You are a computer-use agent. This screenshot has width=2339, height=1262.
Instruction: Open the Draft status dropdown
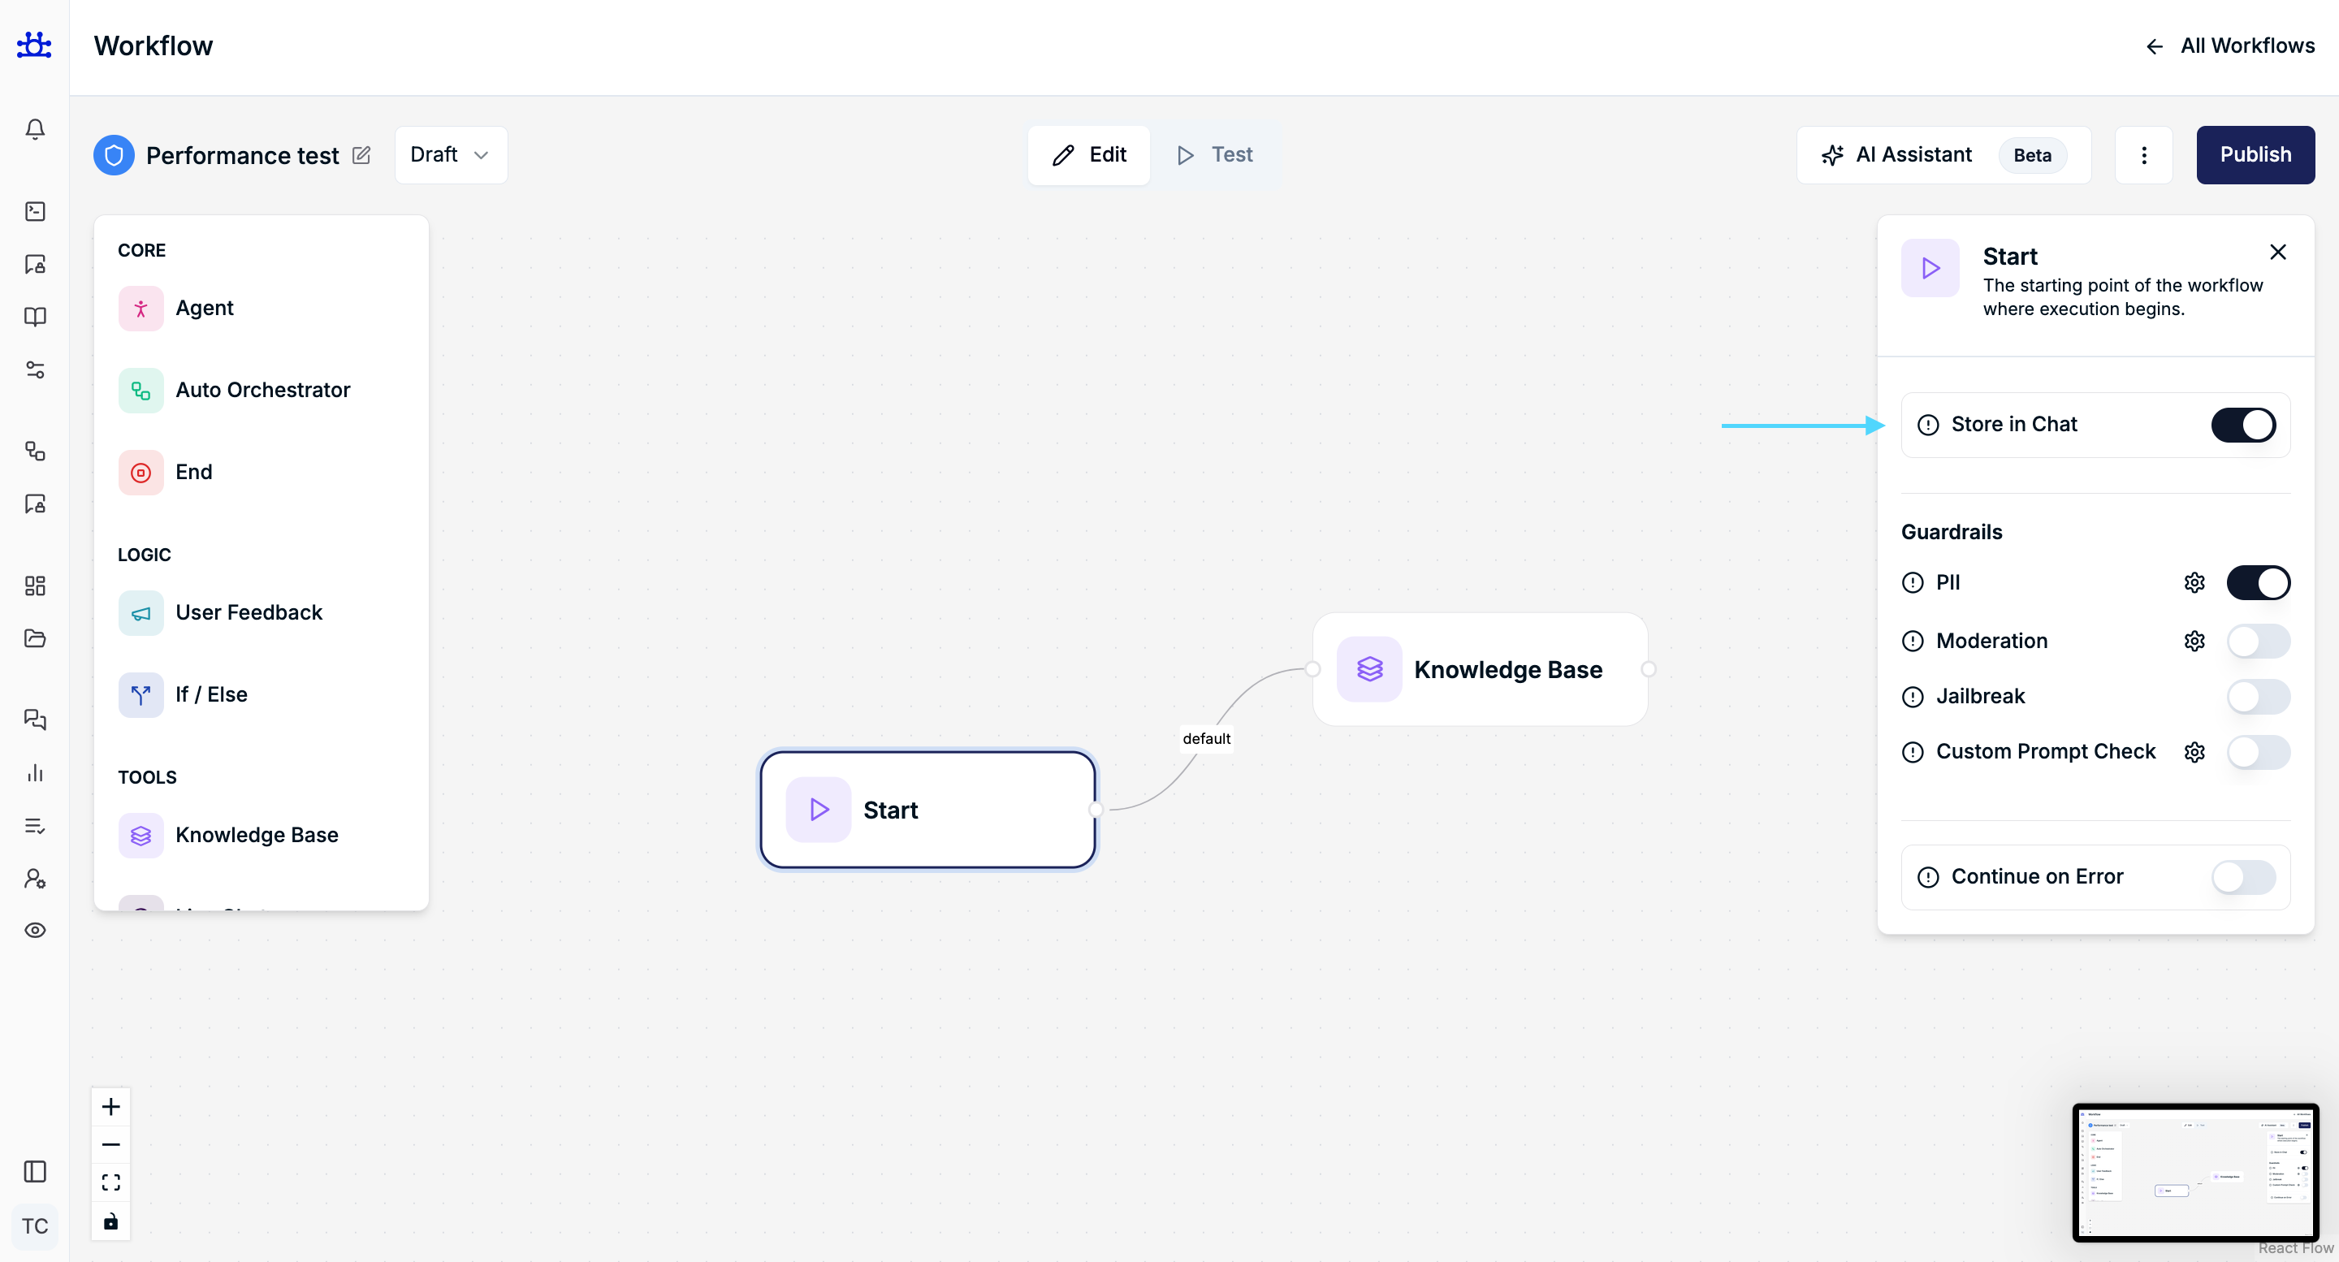click(x=451, y=155)
